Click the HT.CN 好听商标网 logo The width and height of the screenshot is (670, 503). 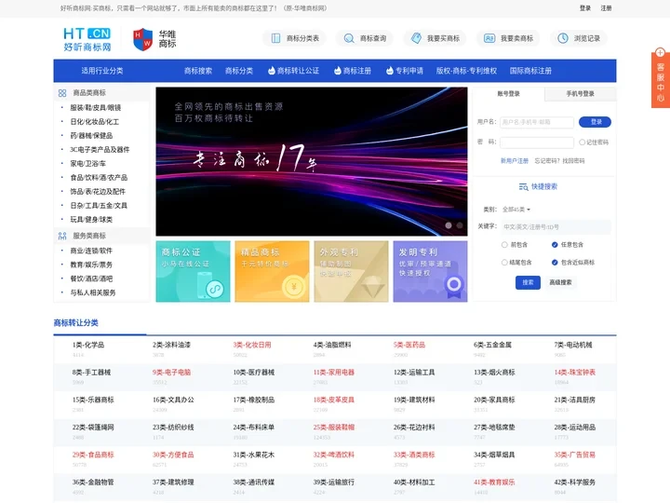pos(87,39)
